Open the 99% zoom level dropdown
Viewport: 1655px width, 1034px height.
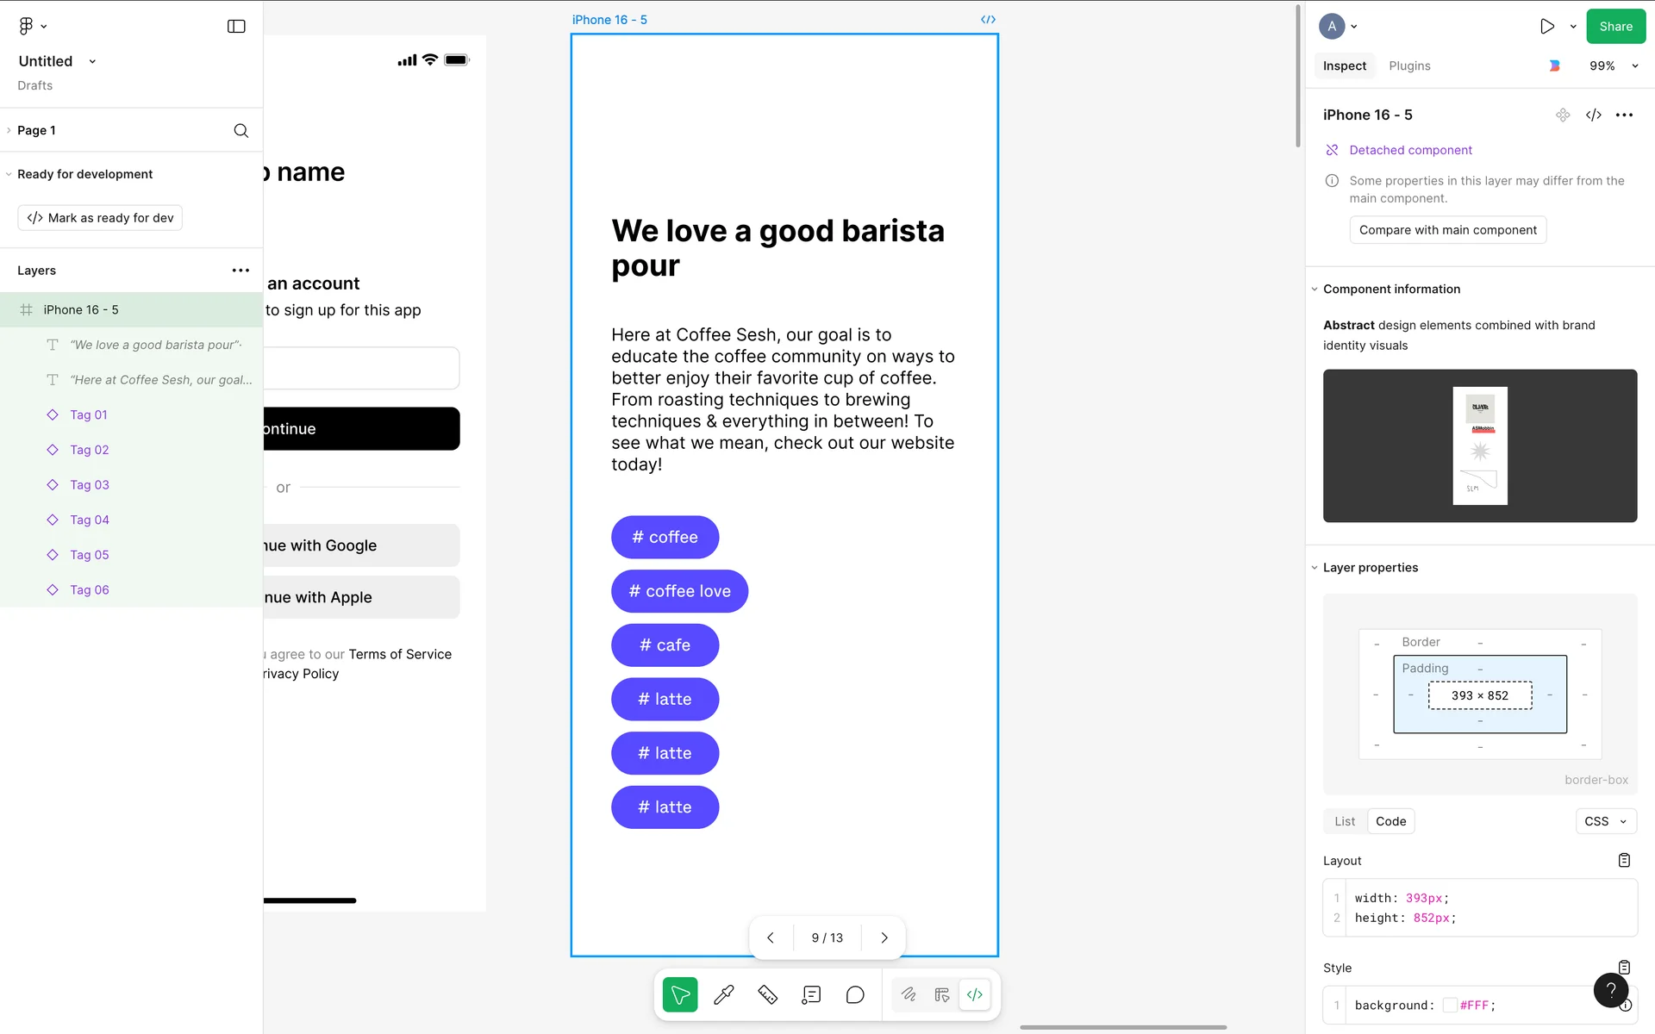point(1614,65)
